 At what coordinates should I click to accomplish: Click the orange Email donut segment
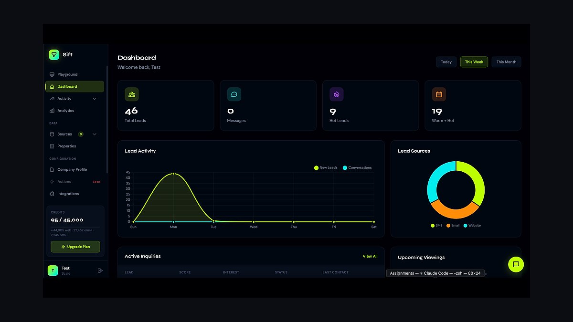(455, 213)
